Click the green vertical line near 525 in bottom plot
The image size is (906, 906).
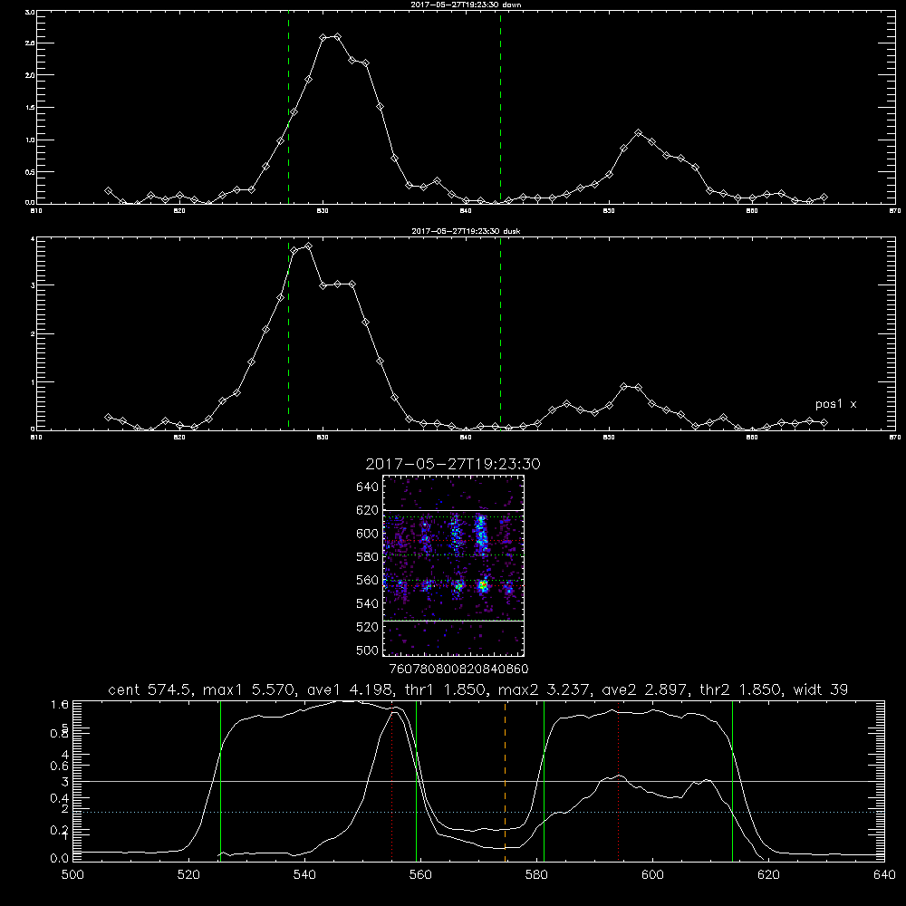220,781
